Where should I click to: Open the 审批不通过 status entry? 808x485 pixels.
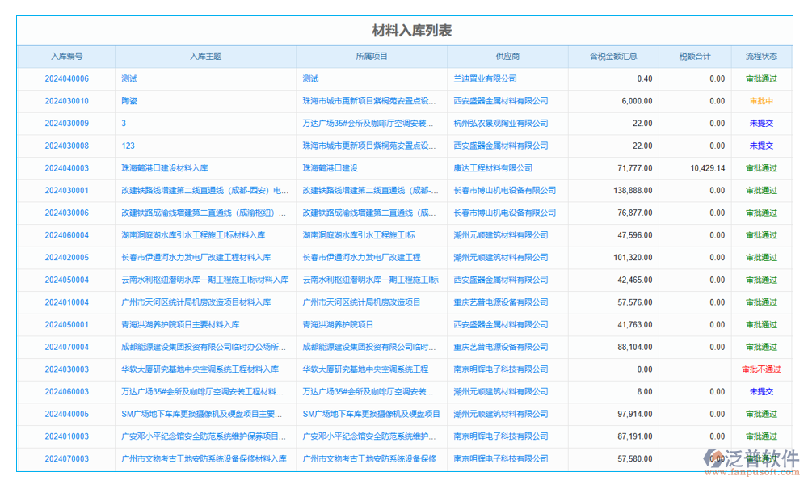pos(761,369)
